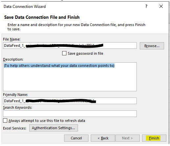
Task: Click the greyed-out Next button
Action: pyautogui.click(x=128, y=138)
